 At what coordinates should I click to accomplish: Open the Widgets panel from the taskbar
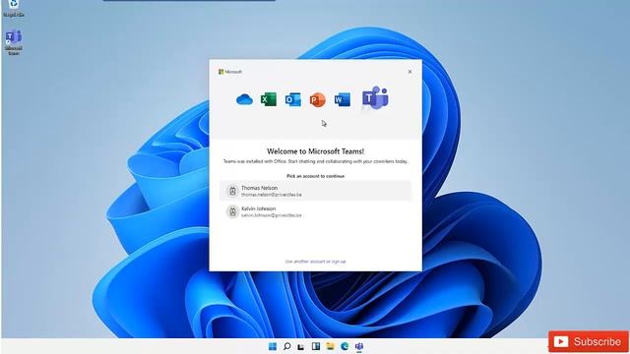[x=316, y=346]
